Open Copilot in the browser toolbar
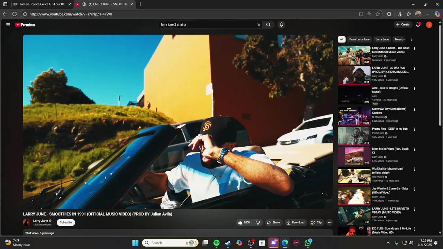Image resolution: width=443 pixels, height=249 pixels. click(437, 14)
